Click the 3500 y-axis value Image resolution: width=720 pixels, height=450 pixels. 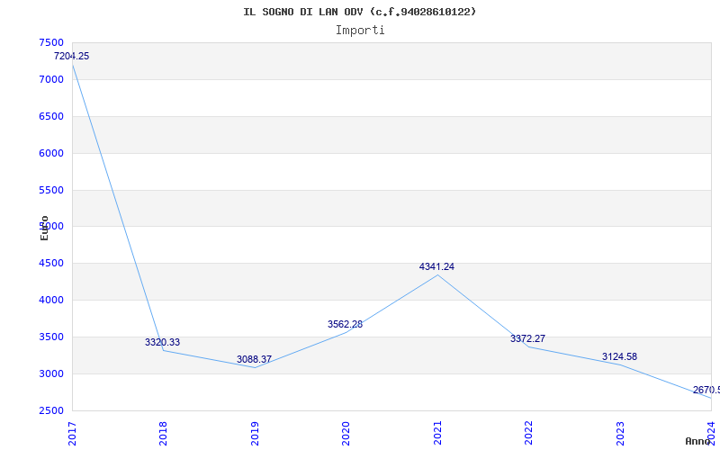(51, 337)
